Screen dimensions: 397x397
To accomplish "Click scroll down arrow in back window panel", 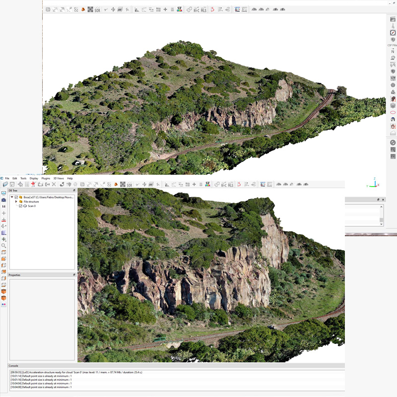I will [x=381, y=224].
